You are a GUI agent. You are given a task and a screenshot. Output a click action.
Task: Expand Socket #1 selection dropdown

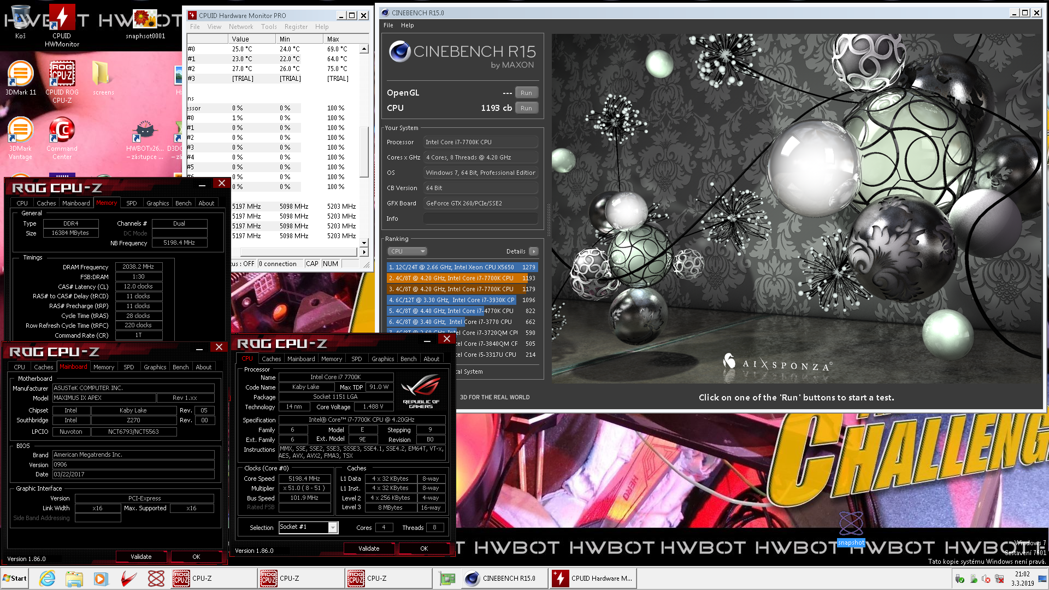[x=333, y=527]
